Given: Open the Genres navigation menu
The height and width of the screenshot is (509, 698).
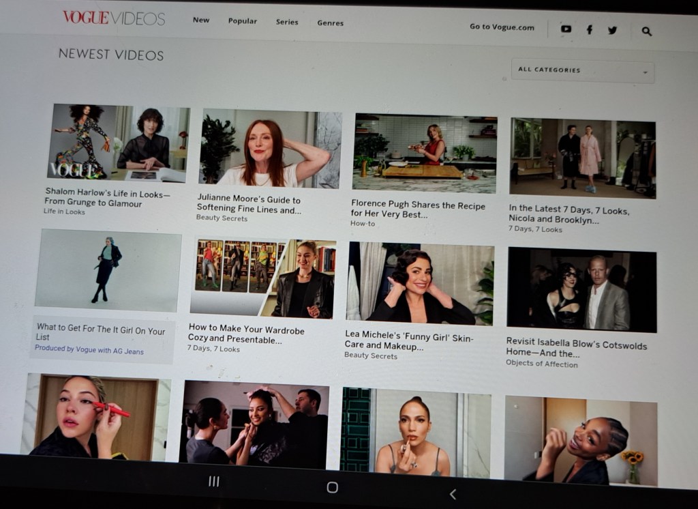Looking at the screenshot, I should (330, 23).
